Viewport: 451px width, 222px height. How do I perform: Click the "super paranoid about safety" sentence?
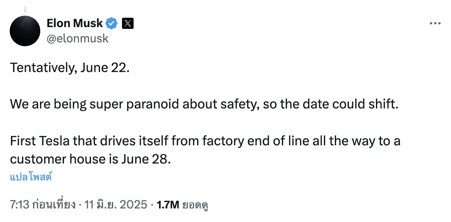pyautogui.click(x=170, y=104)
